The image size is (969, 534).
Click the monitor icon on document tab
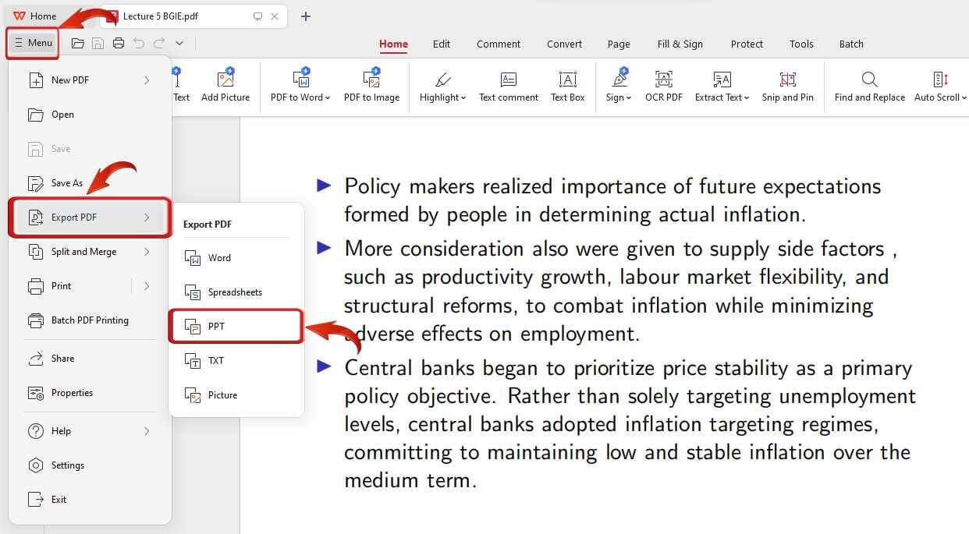(258, 16)
